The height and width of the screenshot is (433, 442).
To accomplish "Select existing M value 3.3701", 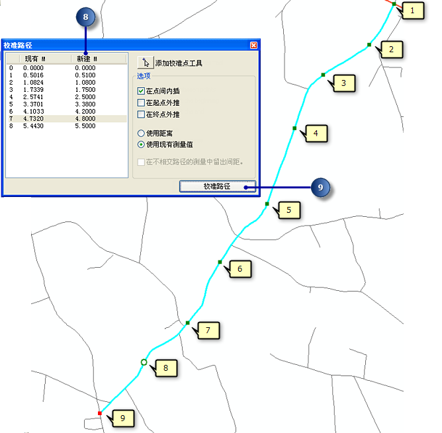I will point(33,104).
